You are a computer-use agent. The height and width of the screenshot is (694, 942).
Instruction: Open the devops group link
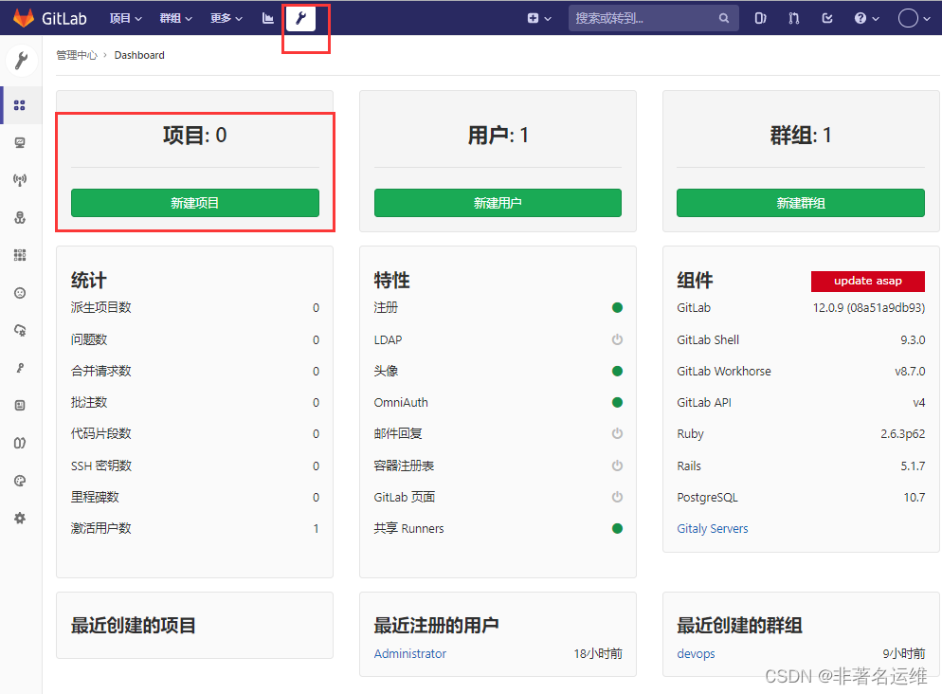696,653
